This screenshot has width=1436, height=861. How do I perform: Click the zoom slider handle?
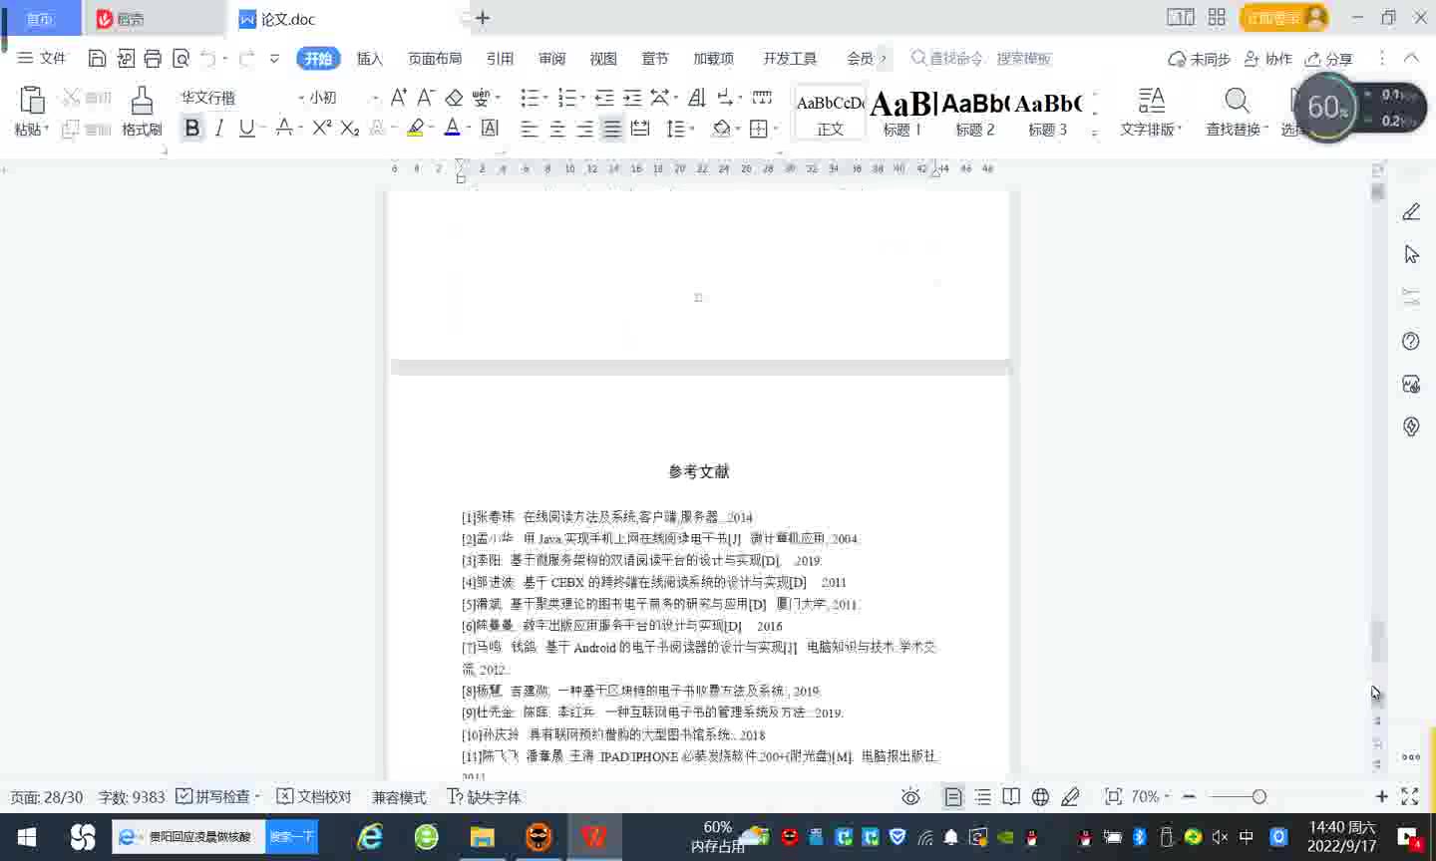(1259, 796)
